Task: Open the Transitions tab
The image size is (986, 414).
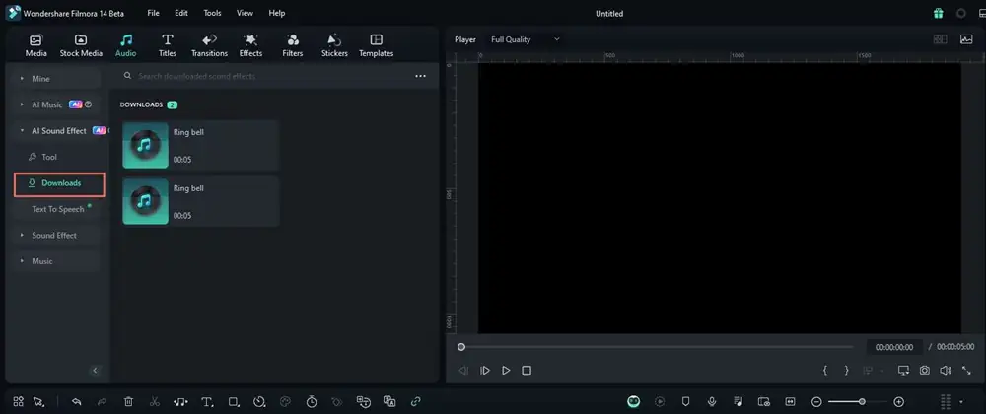Action: pos(209,46)
